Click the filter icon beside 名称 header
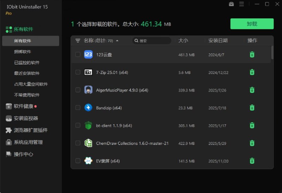 pos(78,41)
